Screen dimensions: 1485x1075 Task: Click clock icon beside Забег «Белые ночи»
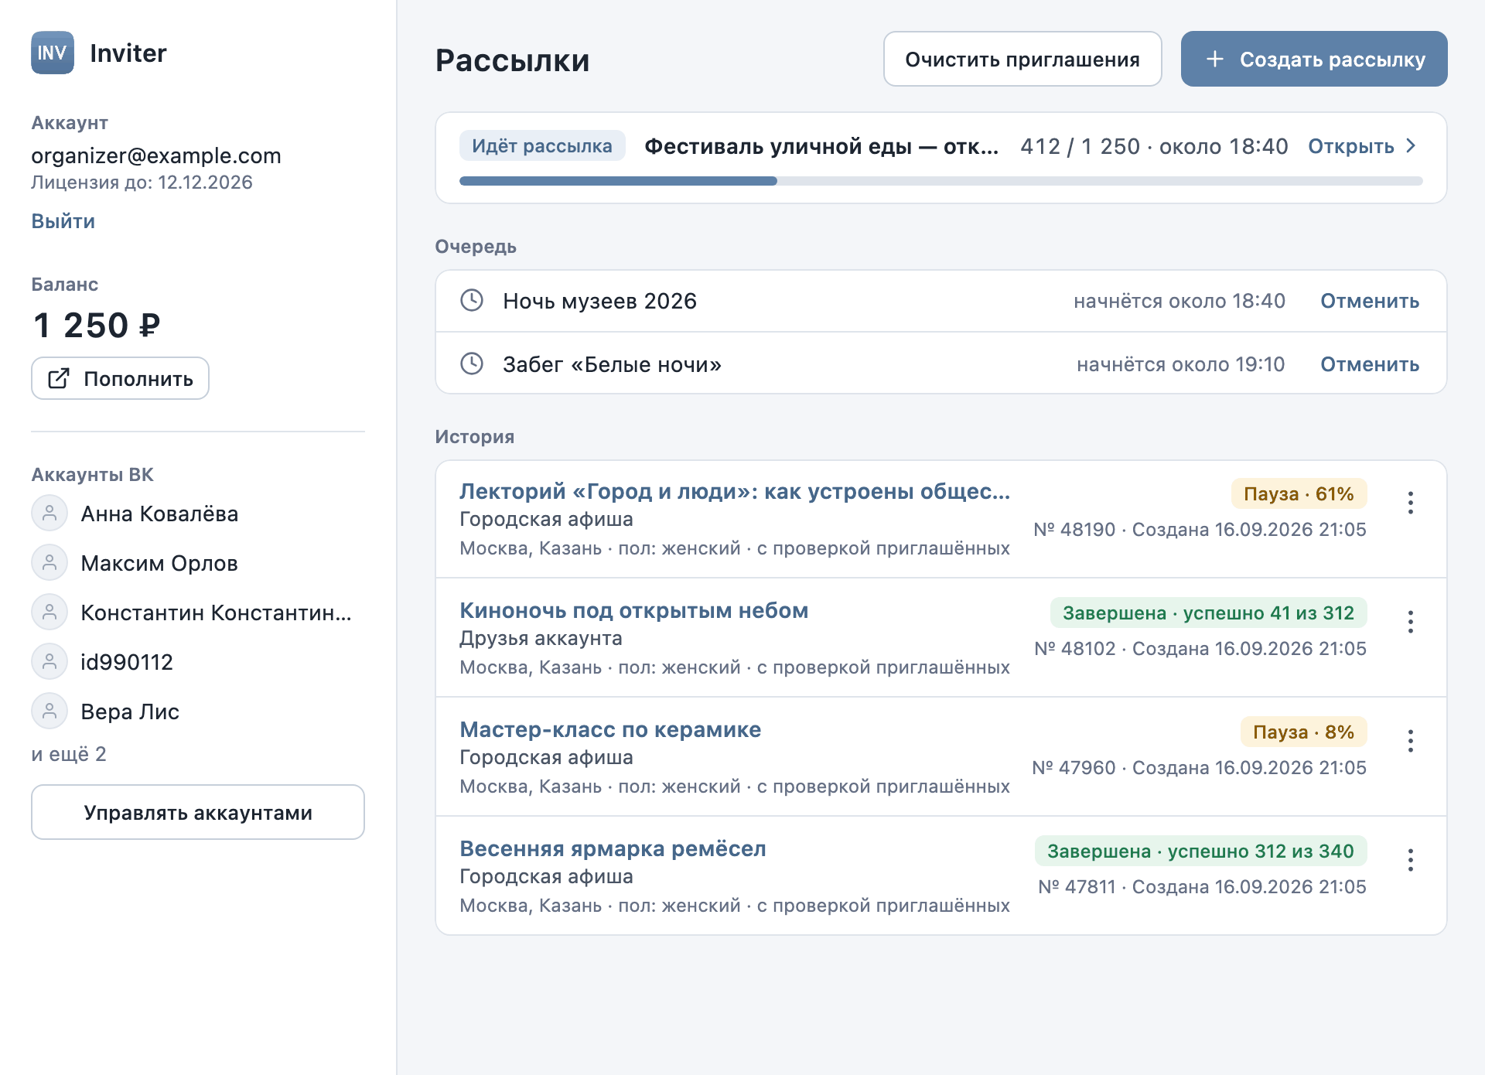[x=472, y=363]
